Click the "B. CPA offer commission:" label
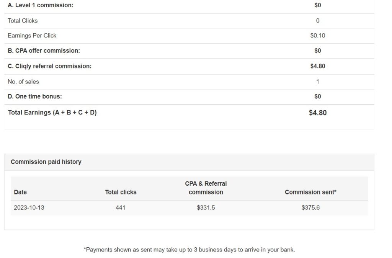Viewport: 392px width, 258px height. coord(44,51)
